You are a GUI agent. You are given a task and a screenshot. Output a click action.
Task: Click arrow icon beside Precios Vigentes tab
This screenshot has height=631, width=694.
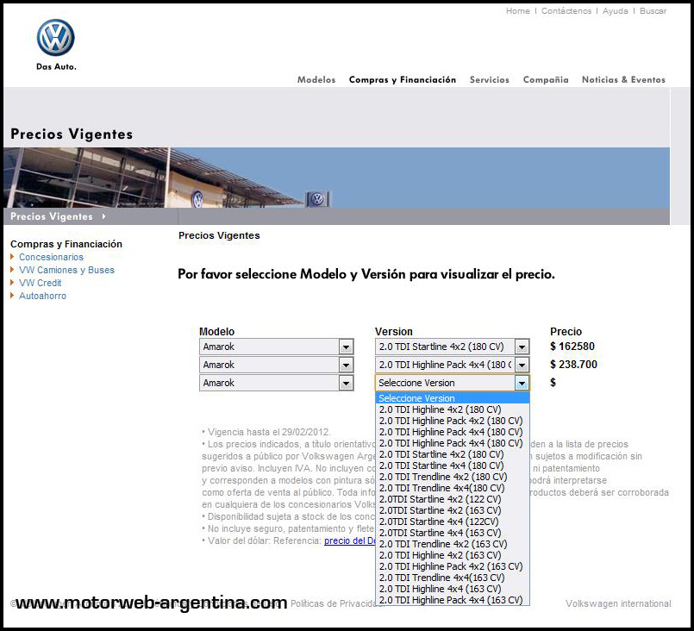(103, 216)
